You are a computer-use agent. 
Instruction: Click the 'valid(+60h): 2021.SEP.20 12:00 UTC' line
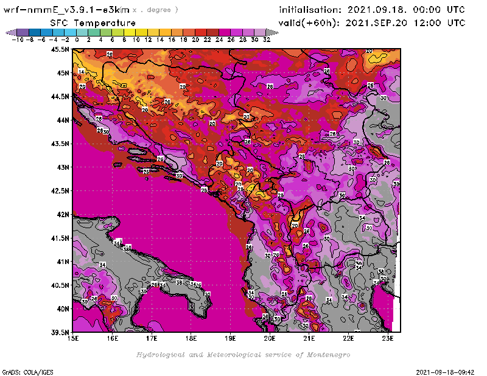point(372,23)
